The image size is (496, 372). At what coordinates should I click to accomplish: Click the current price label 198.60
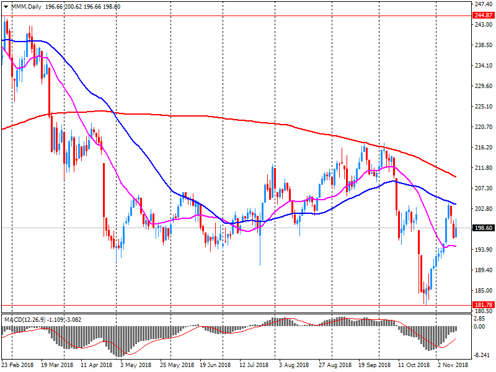click(484, 228)
